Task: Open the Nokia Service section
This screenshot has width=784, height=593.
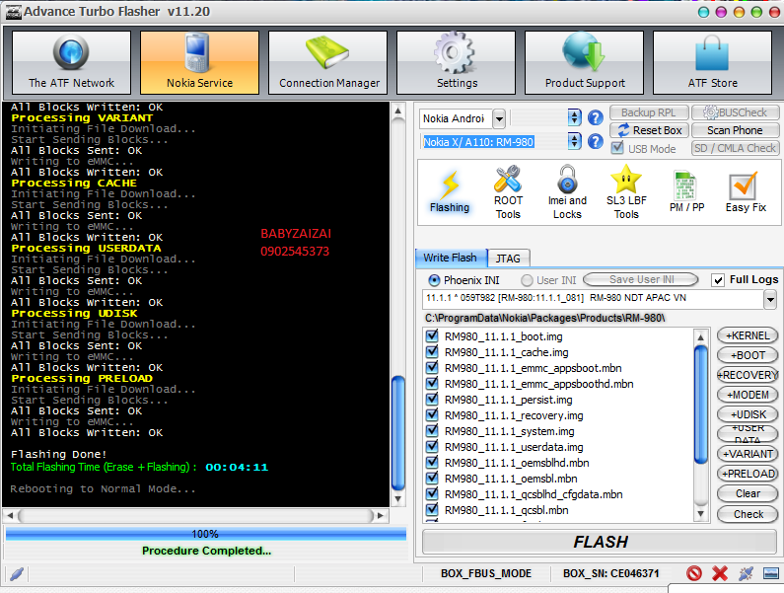Action: (x=199, y=62)
